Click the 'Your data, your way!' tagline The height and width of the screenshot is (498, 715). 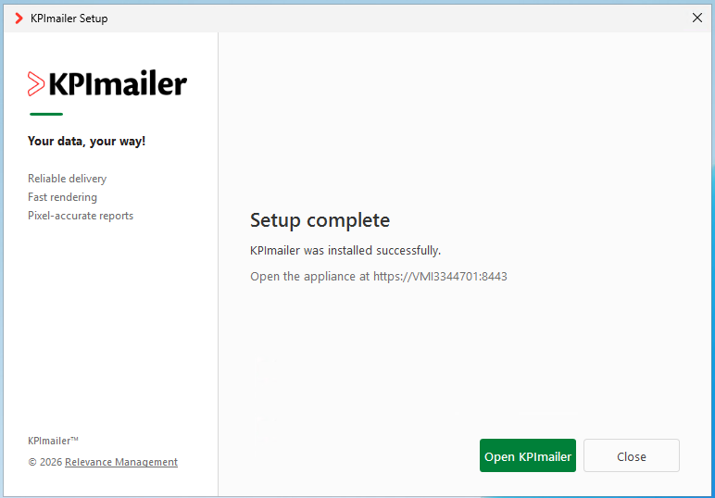[x=87, y=142]
